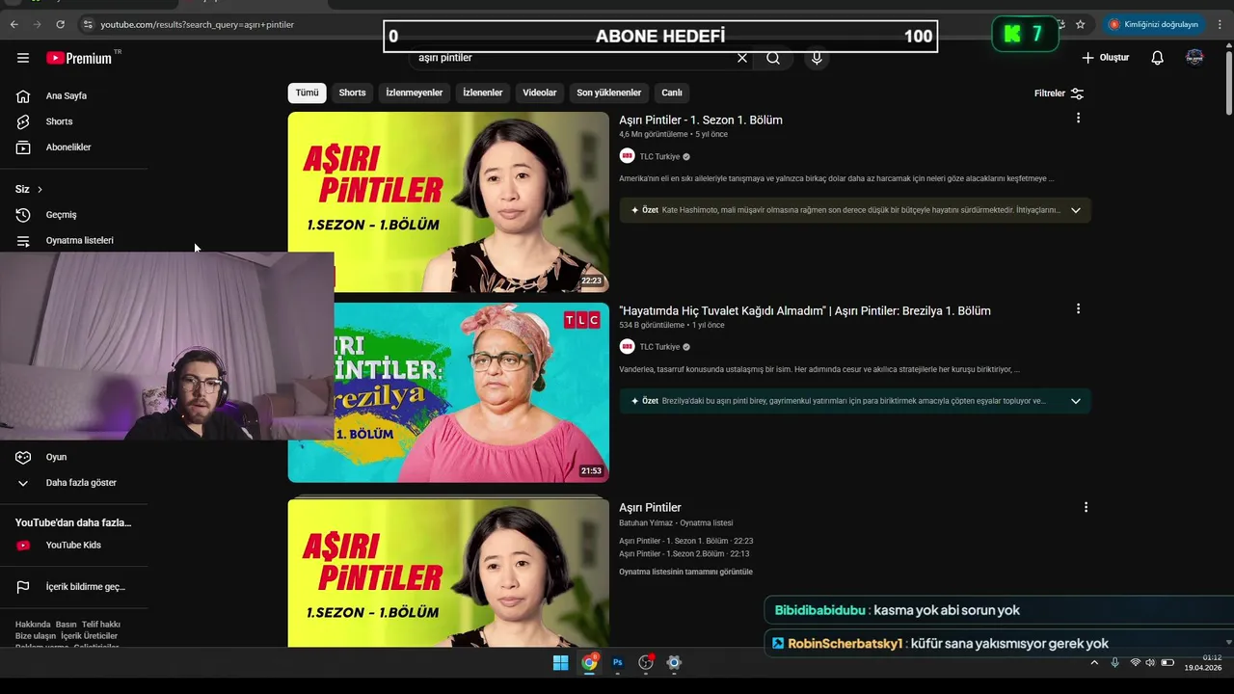Open first Aşırı Pintiler thumbnail 22:23
The height and width of the screenshot is (694, 1234).
448,201
